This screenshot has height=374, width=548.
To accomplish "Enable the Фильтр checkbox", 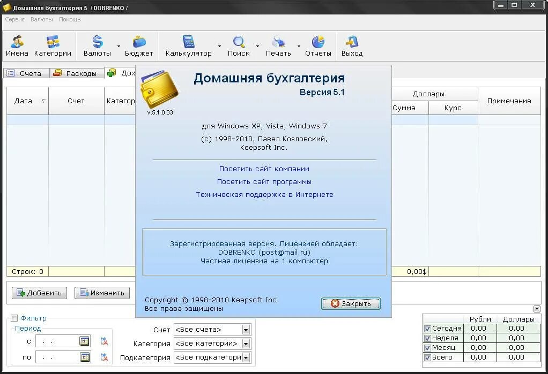I will [x=14, y=318].
